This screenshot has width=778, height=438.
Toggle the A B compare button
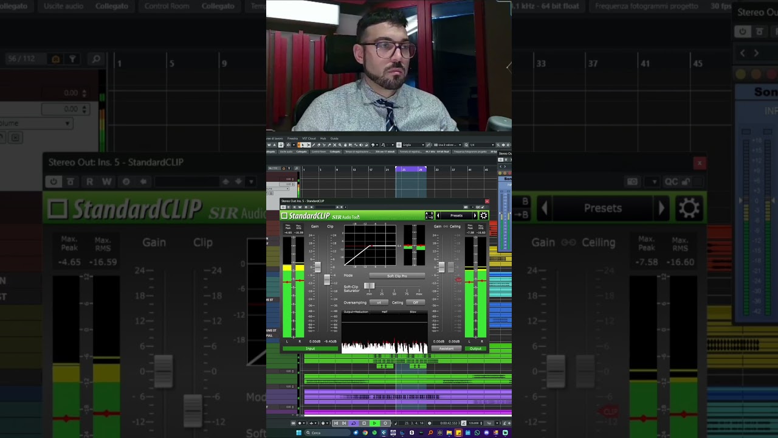(x=429, y=214)
